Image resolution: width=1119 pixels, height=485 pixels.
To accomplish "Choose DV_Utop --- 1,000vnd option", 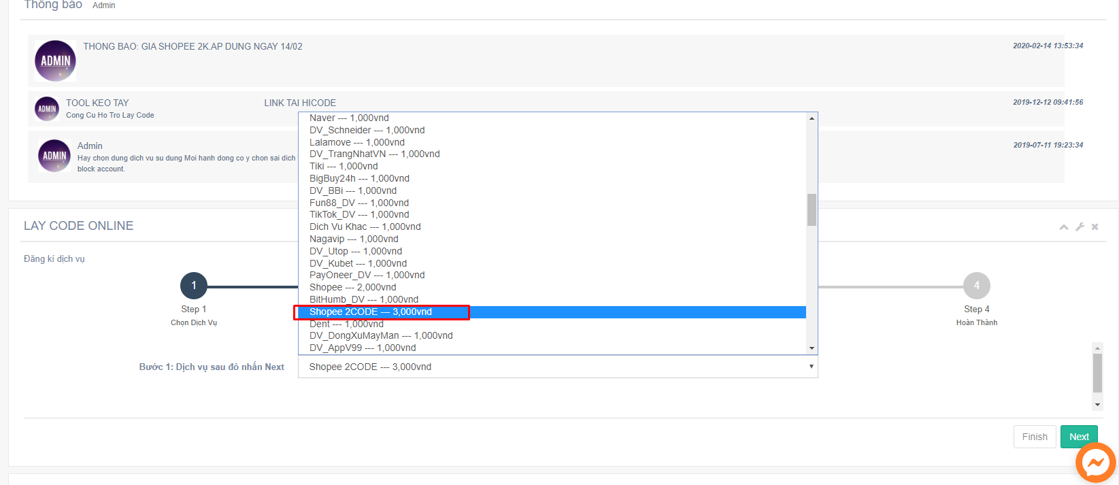I will click(552, 251).
